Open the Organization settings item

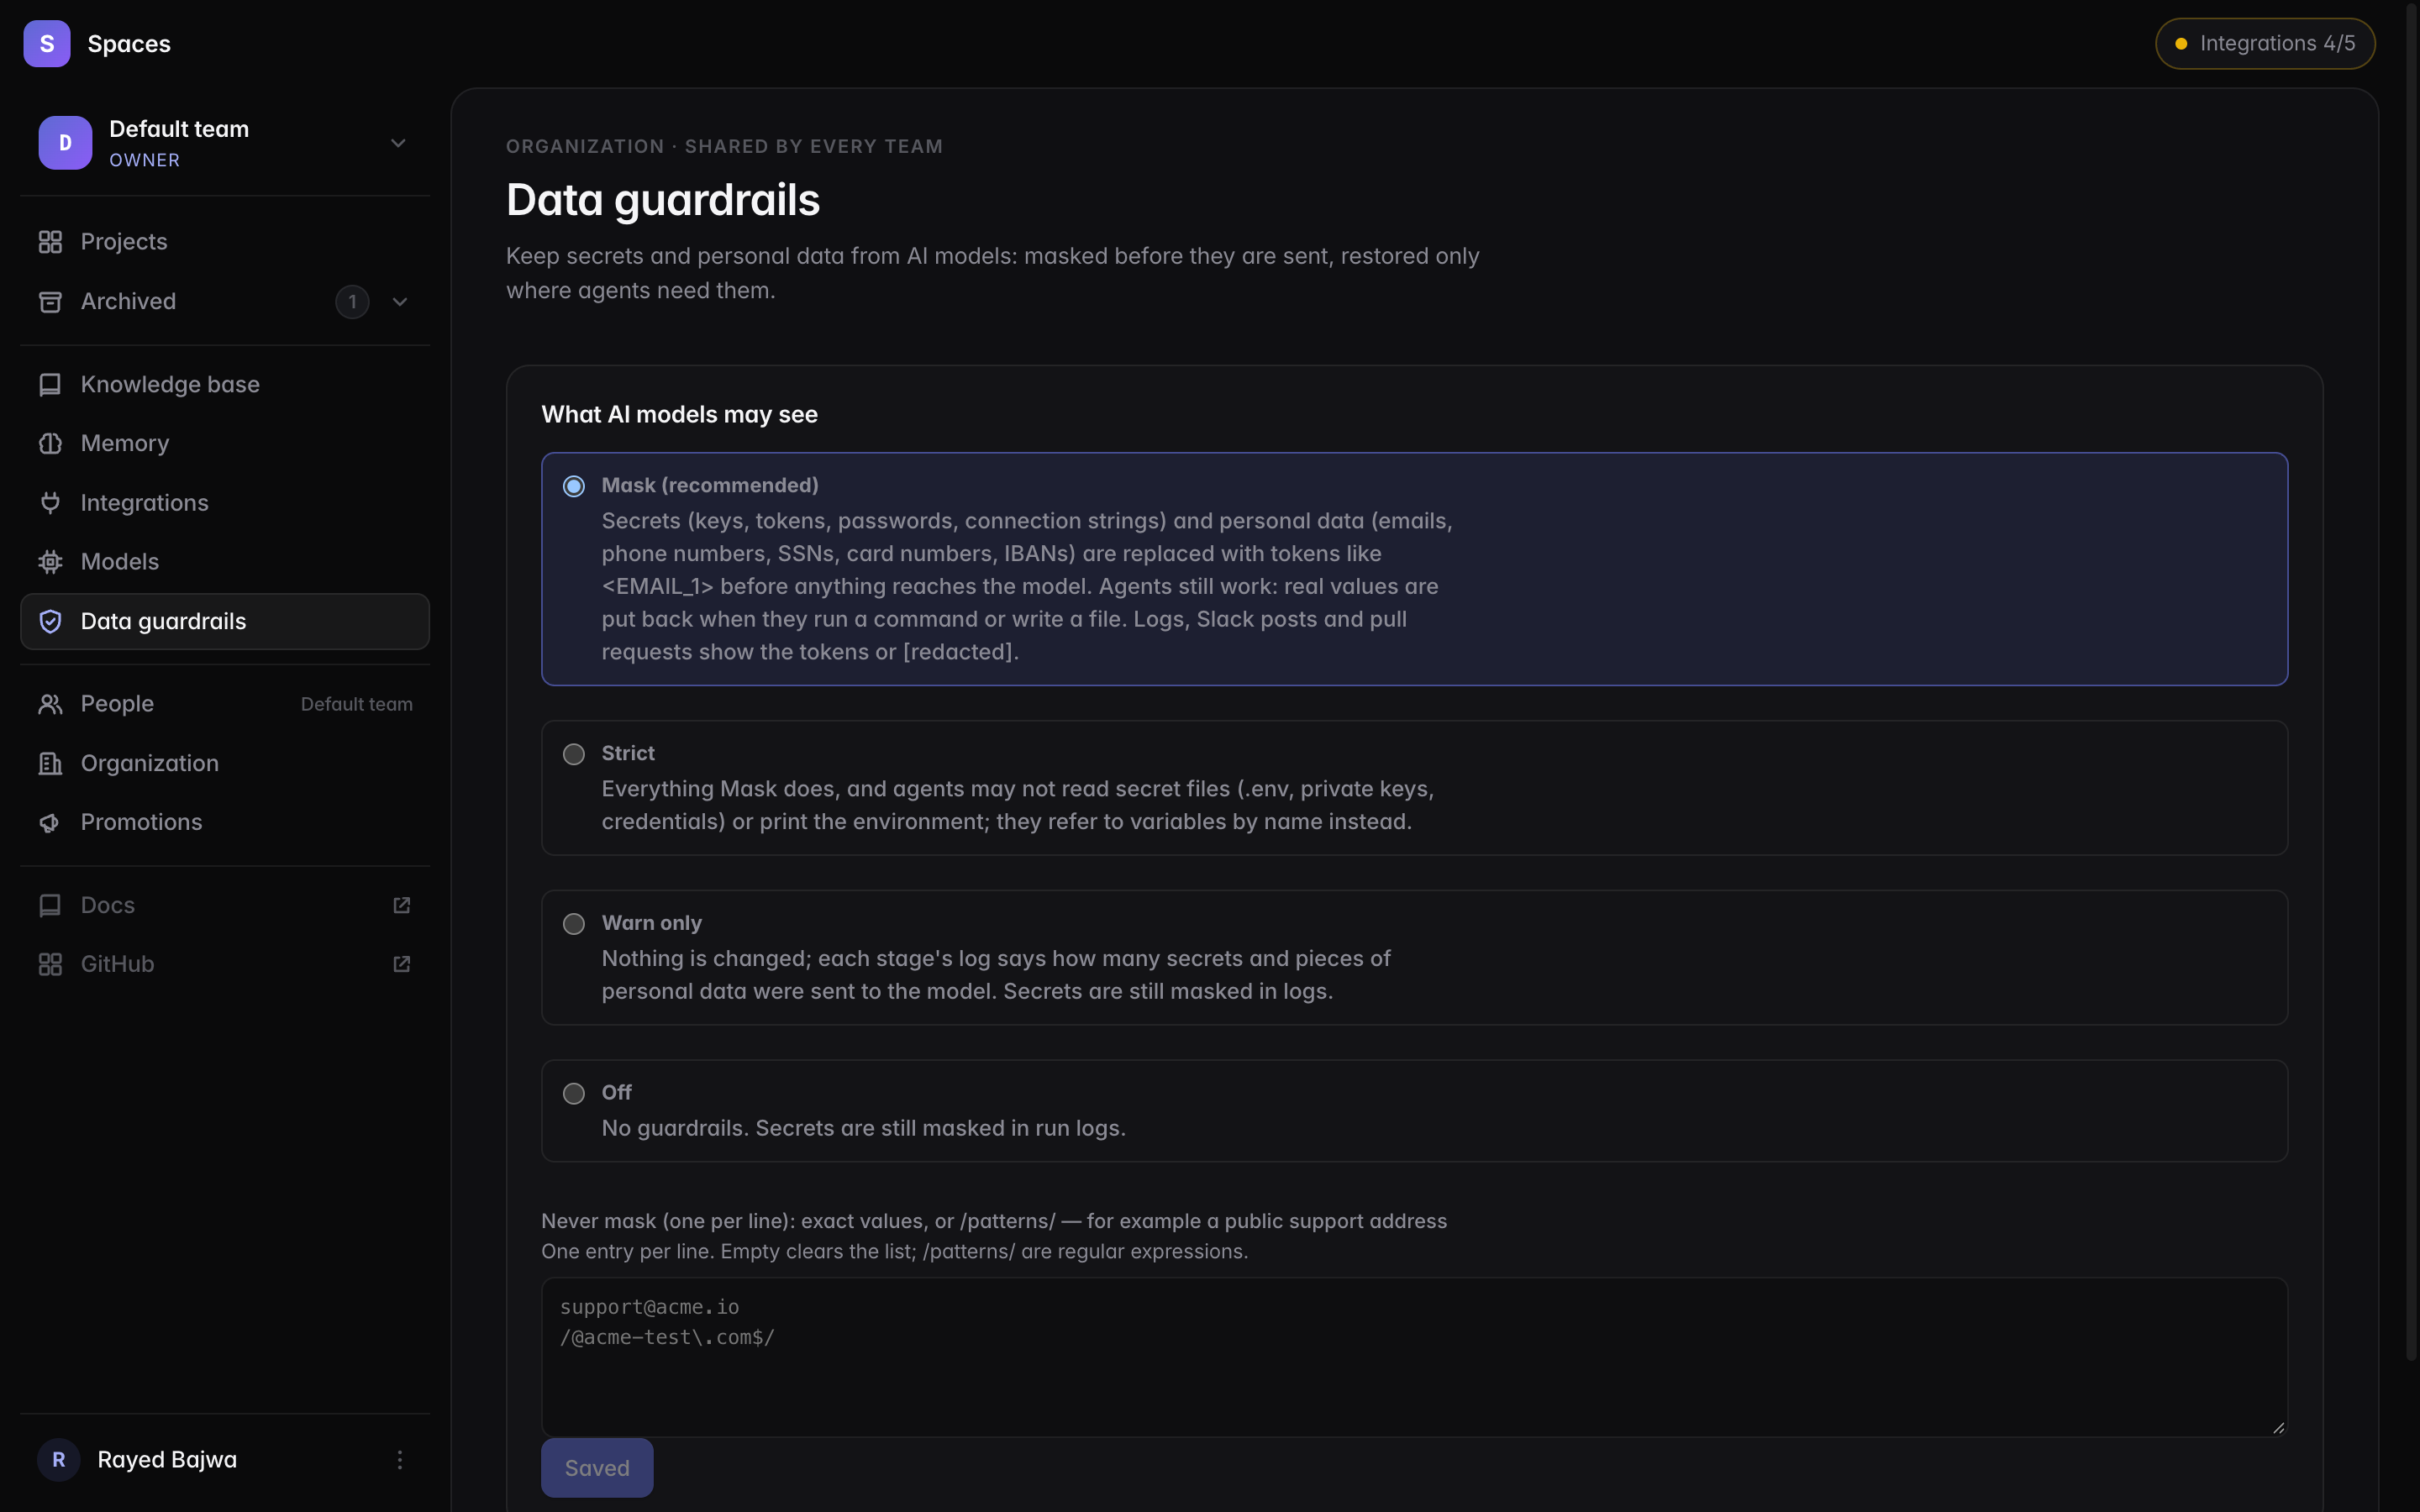225,764
